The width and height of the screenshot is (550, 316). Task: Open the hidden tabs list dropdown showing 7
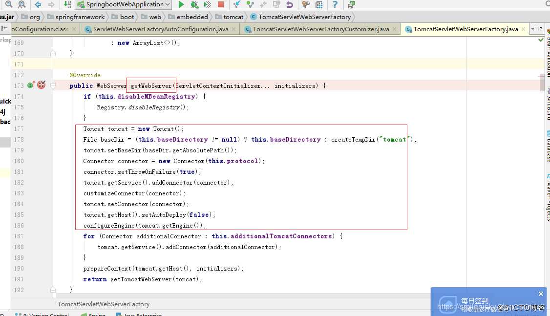[537, 29]
